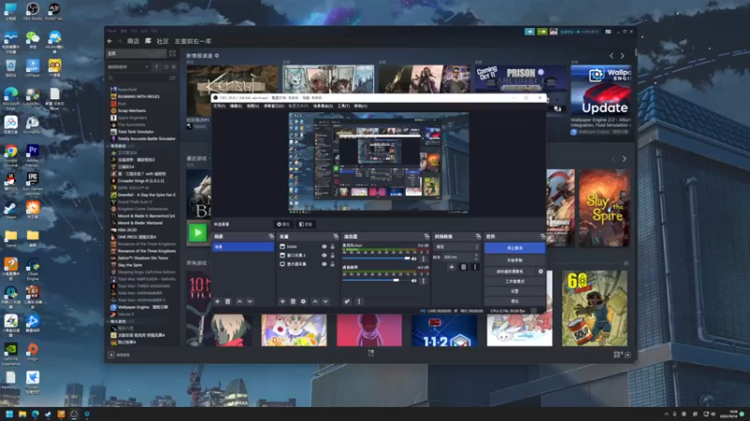Move source down in OBS Sources panel
750x421 pixels.
[325, 301]
